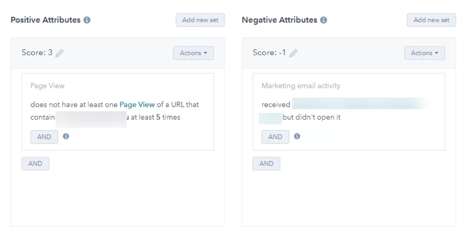Click info icon beside Negative Attributes heading
Screen dimensions: 461x232
pos(324,20)
